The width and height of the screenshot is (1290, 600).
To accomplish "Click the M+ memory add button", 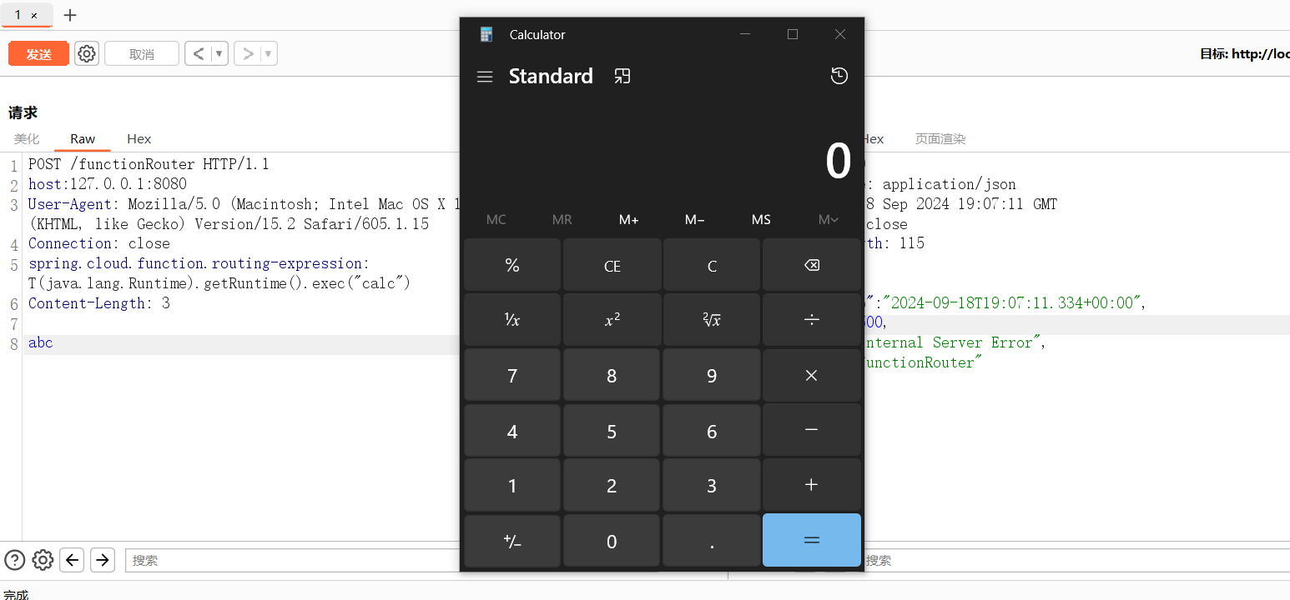I will coord(628,220).
